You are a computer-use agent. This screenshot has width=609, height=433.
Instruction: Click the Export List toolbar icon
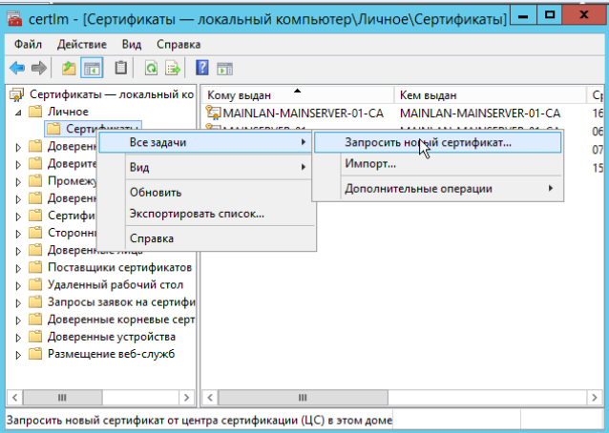(x=174, y=68)
